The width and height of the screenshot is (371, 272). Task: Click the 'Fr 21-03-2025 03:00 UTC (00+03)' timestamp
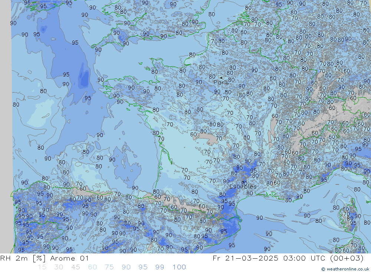pos(288,258)
